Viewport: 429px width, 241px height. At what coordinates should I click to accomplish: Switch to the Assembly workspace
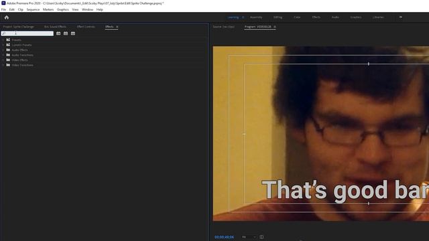[256, 17]
